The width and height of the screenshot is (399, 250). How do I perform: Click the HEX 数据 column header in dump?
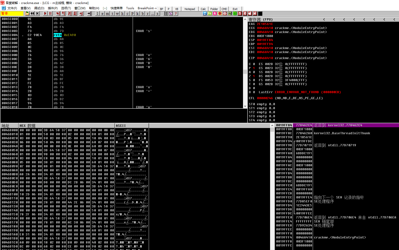(66, 126)
